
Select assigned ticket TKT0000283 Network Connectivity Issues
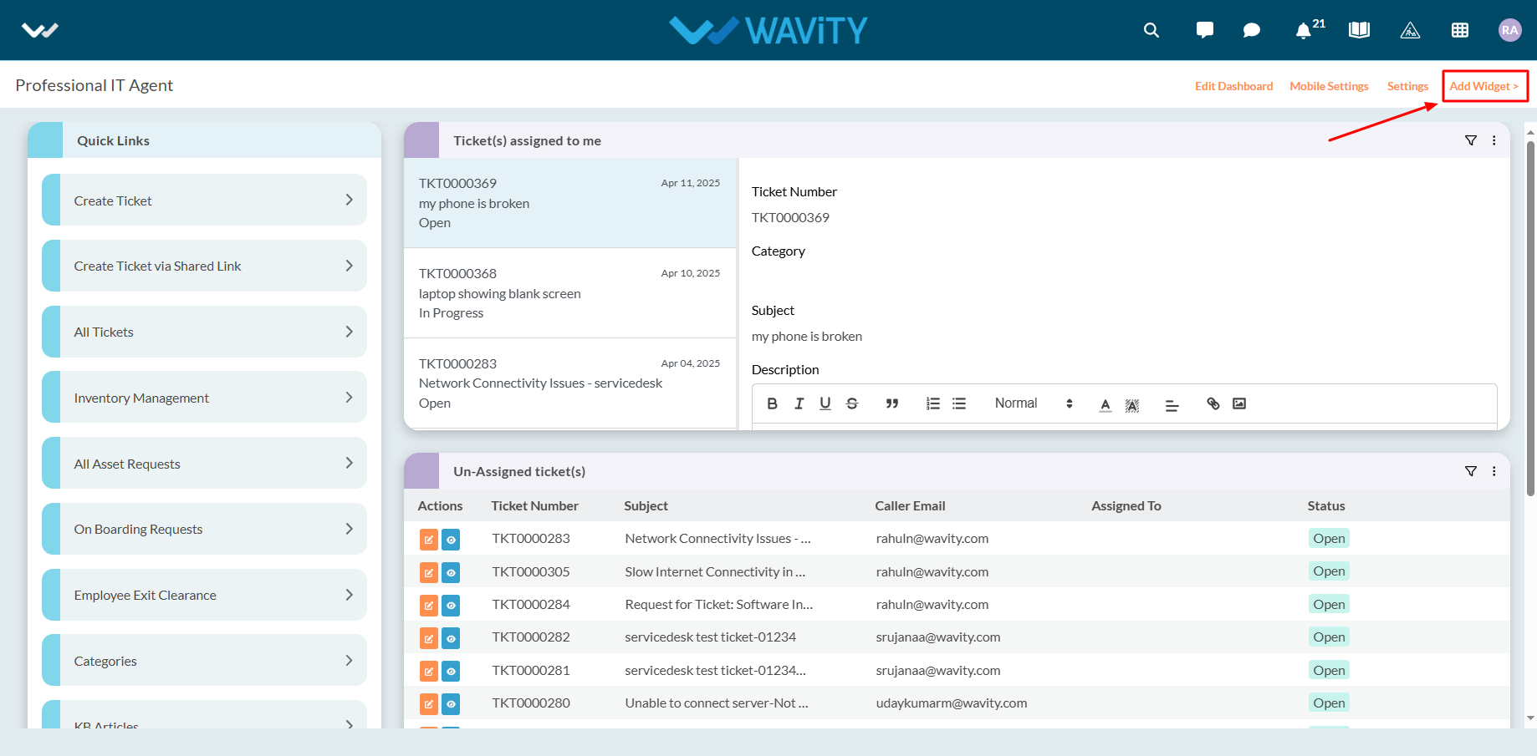pyautogui.click(x=569, y=383)
